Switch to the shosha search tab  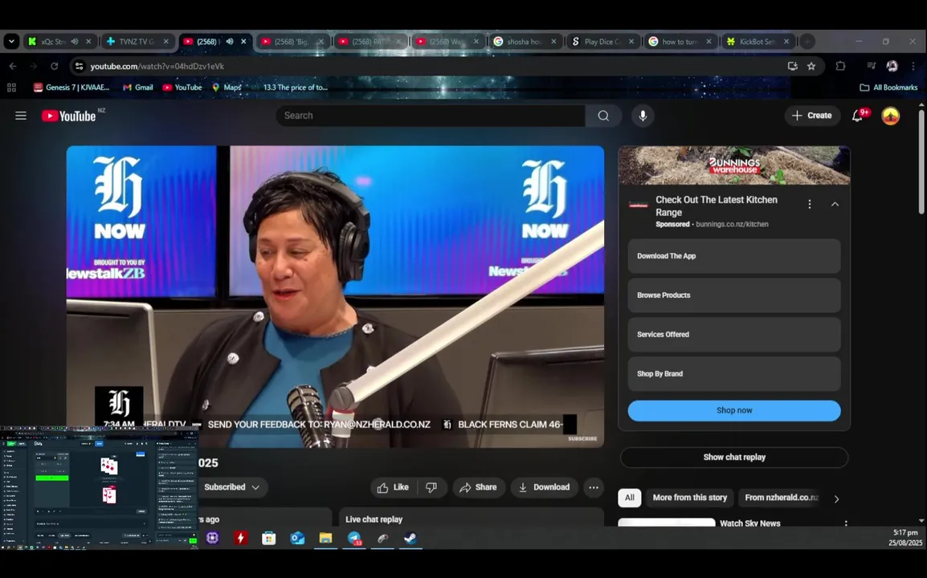(525, 42)
